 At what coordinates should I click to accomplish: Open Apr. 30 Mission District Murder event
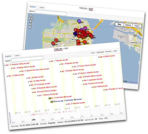pyautogui.click(x=90, y=76)
